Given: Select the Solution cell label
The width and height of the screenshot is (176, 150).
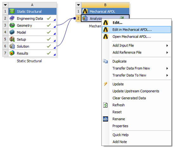Looking at the screenshot, I should [x=23, y=46].
